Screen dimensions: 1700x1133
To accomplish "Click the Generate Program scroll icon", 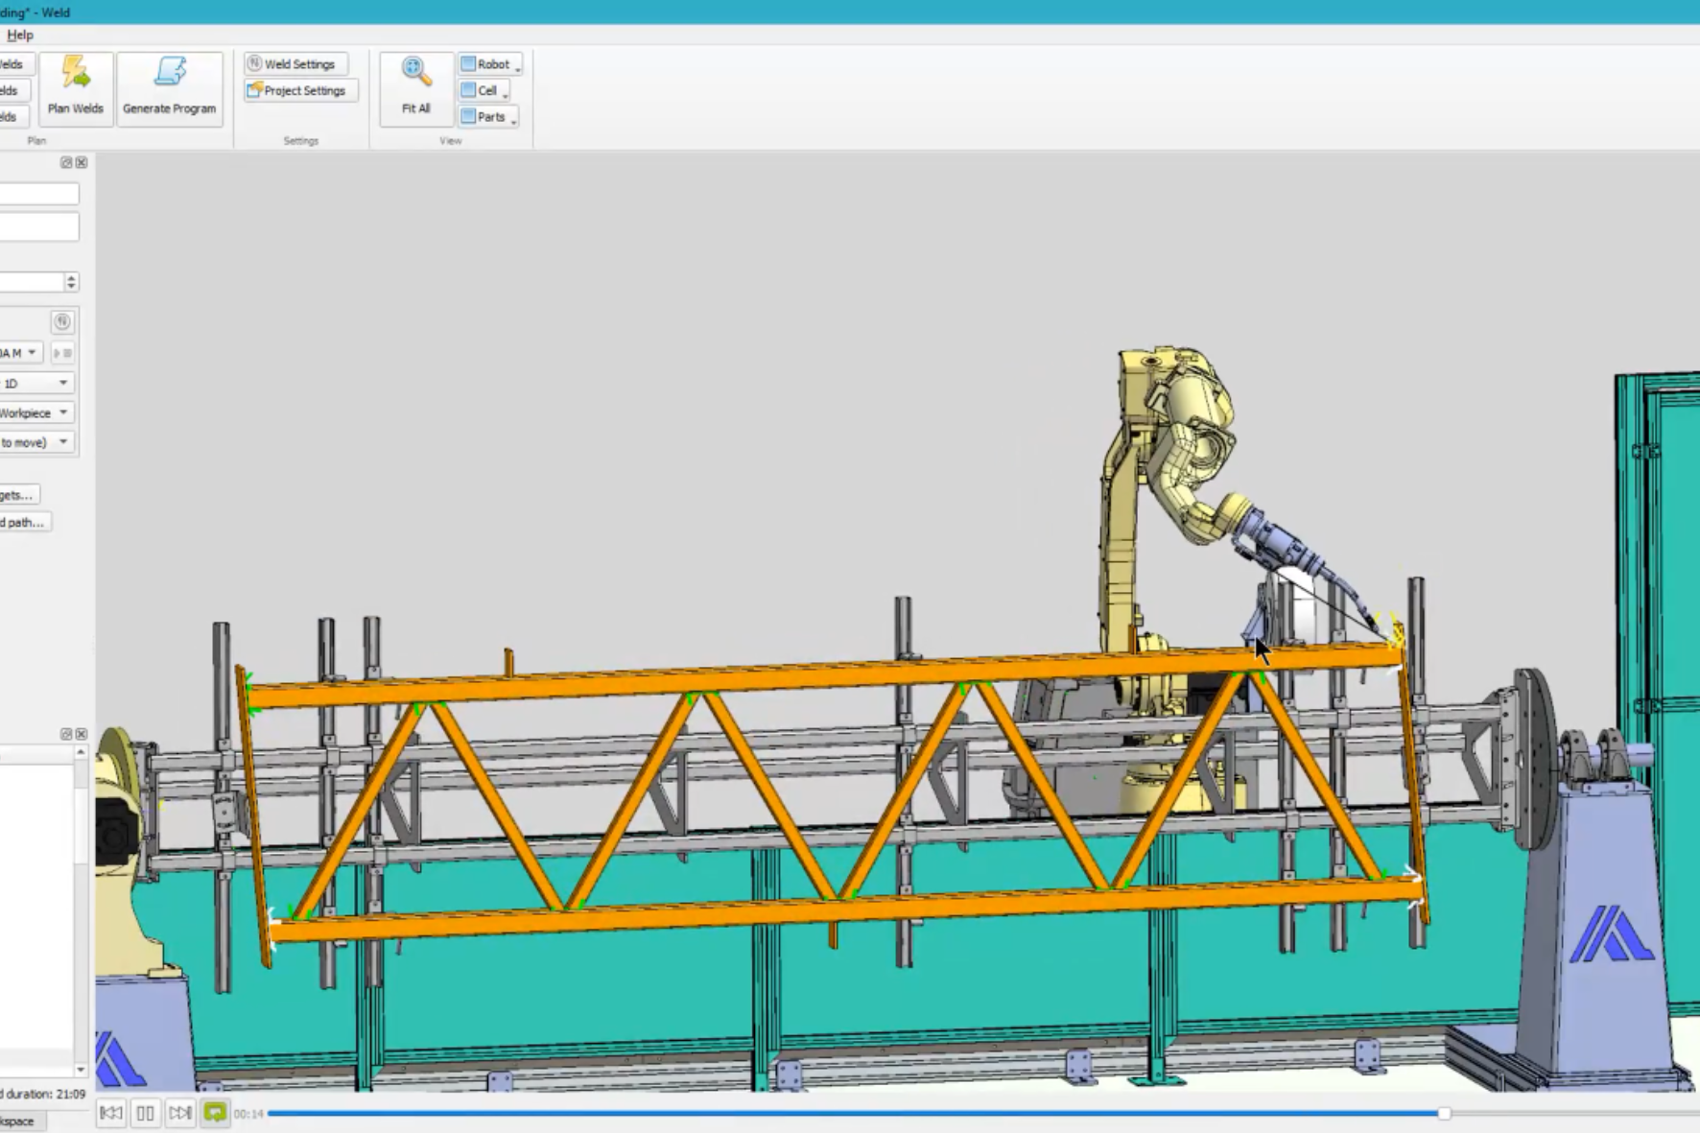I will [x=170, y=72].
